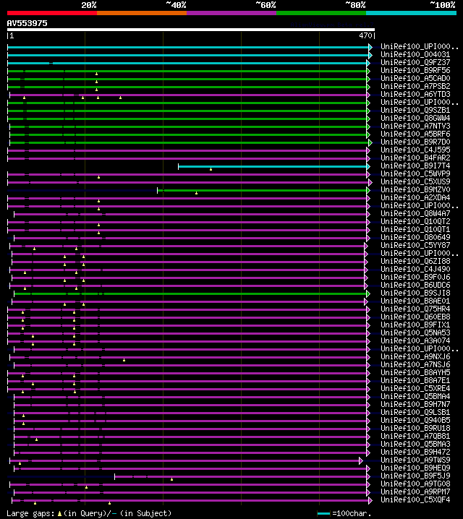
Task: Select the UniRef100_O80649 label
Action: point(415,237)
